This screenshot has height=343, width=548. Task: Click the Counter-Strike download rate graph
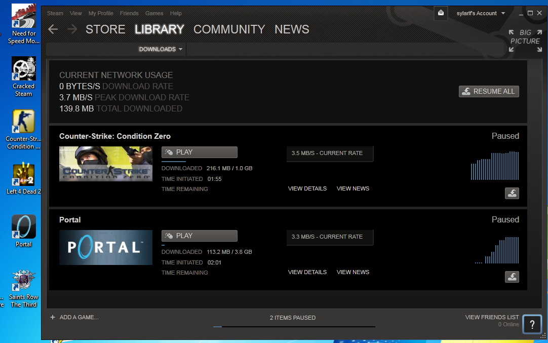click(x=494, y=165)
